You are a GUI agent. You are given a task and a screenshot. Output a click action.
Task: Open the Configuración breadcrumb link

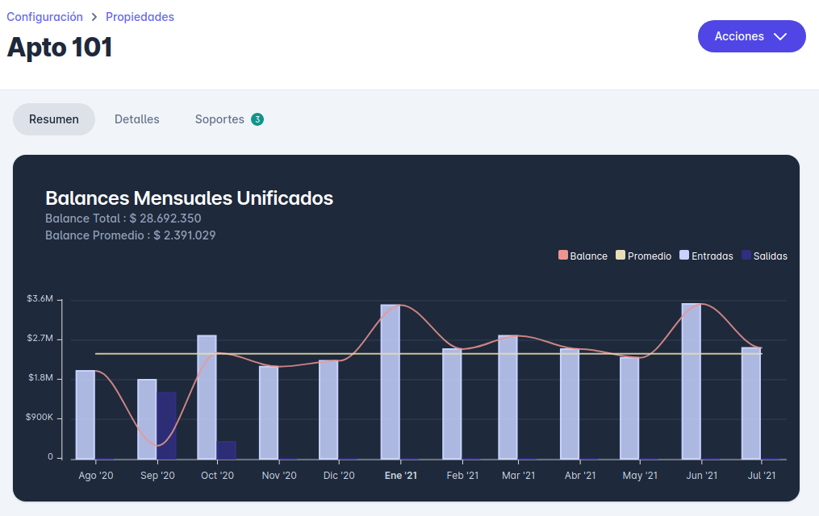(x=45, y=17)
